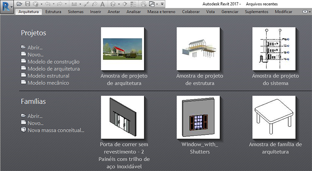Click Modelo de construção template link
312x171 pixels.
(x=54, y=62)
